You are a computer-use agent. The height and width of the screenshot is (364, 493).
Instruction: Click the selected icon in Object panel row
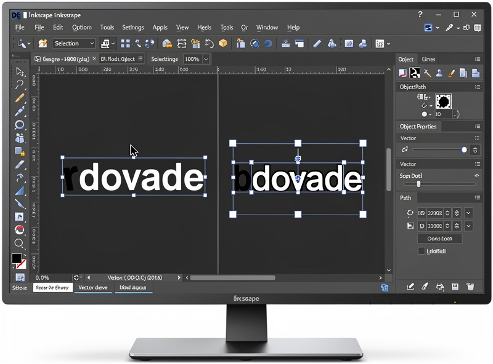(x=415, y=73)
